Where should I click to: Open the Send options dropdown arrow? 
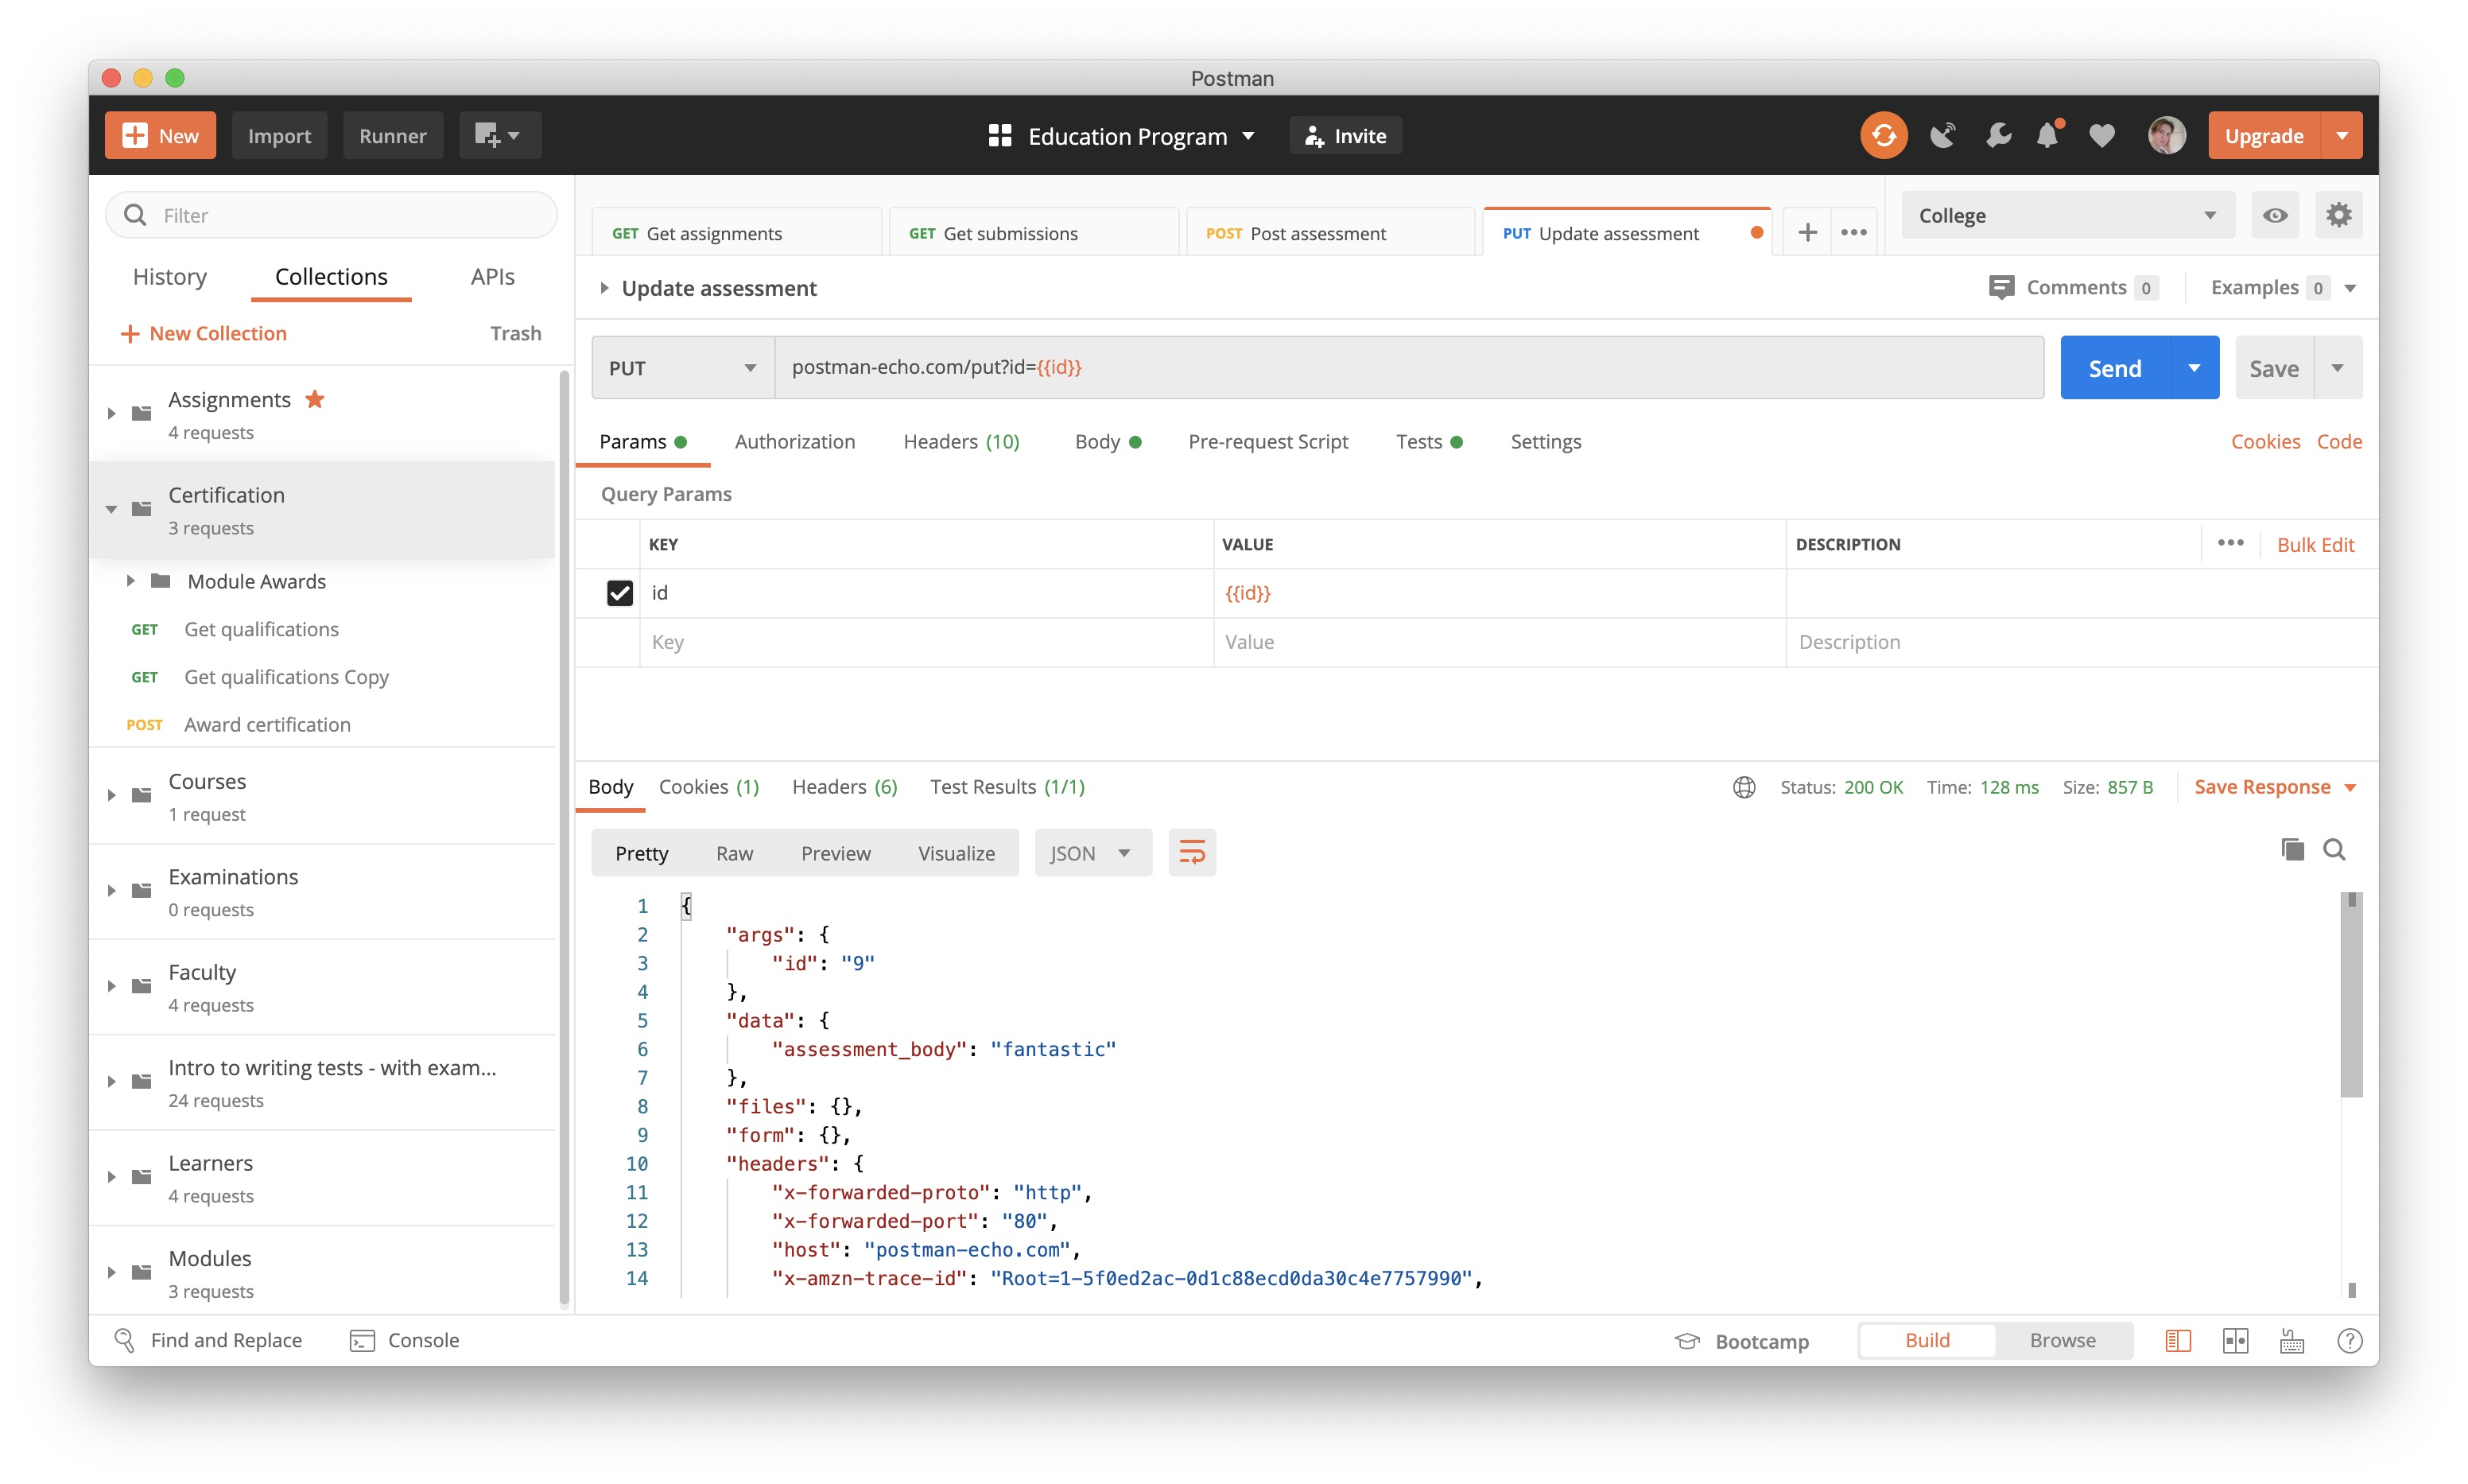point(2194,367)
